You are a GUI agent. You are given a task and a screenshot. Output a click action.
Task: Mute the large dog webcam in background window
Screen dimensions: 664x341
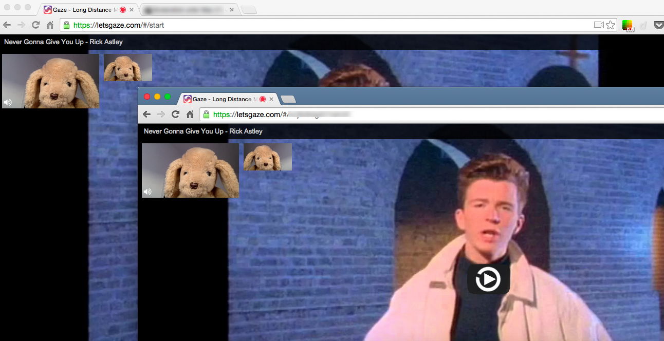click(8, 102)
